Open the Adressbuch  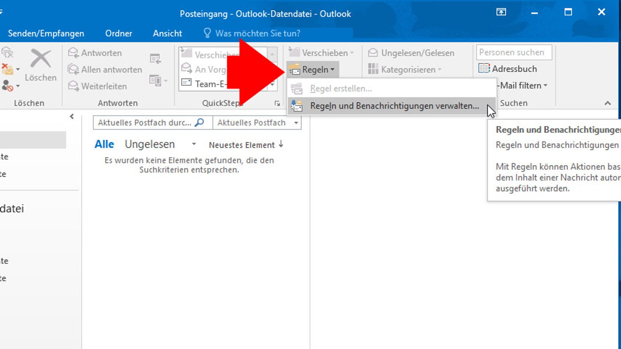508,69
